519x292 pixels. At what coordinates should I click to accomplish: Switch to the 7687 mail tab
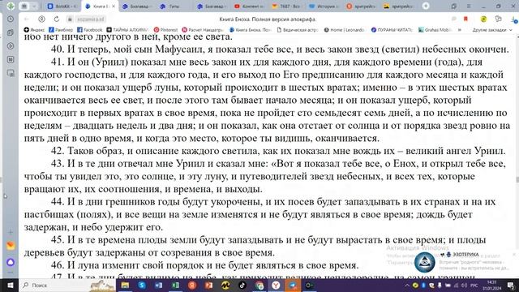tap(287, 6)
